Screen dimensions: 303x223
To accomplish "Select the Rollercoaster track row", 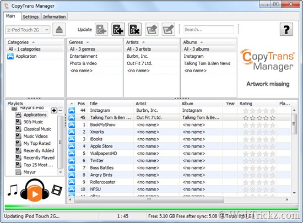I will point(180,182).
